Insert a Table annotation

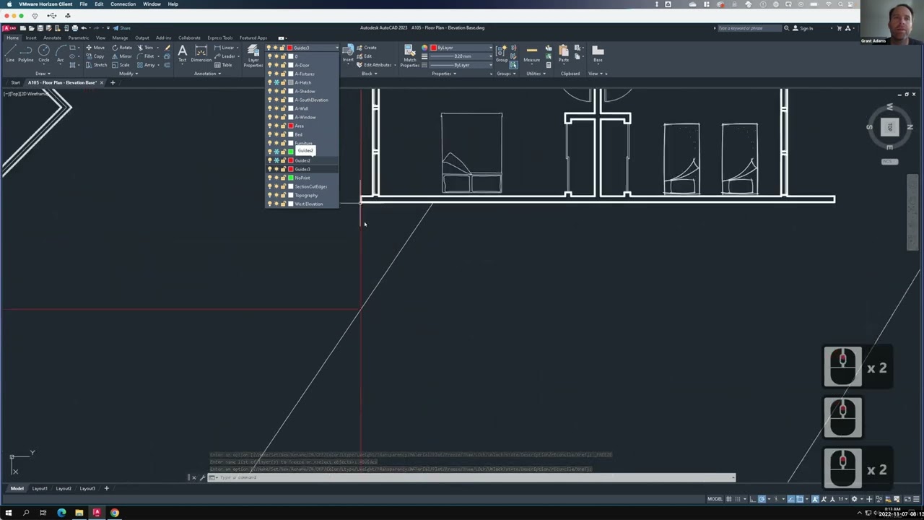click(x=223, y=65)
